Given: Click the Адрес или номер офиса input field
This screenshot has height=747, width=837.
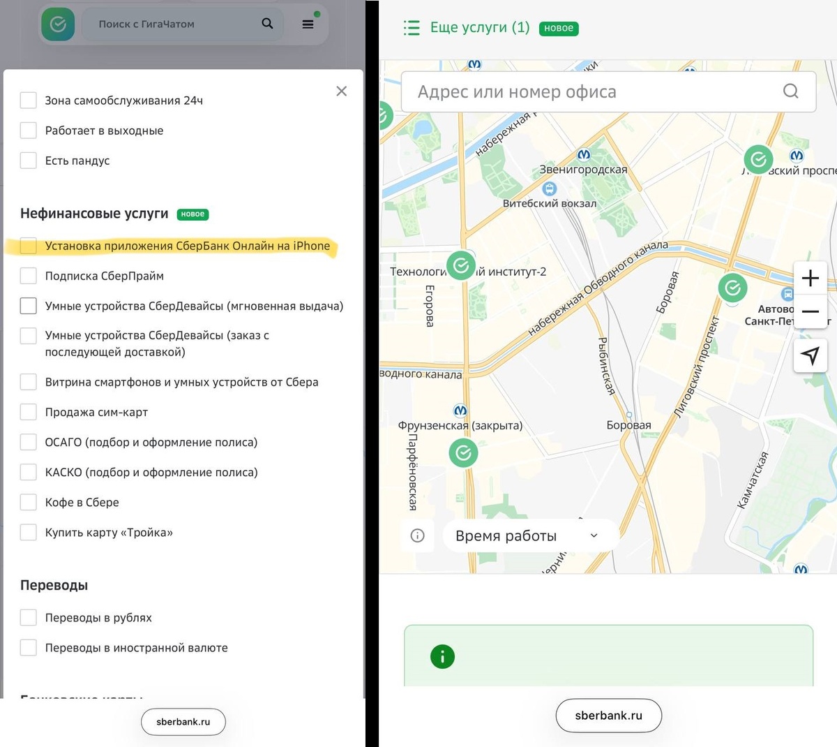Looking at the screenshot, I should 558,91.
